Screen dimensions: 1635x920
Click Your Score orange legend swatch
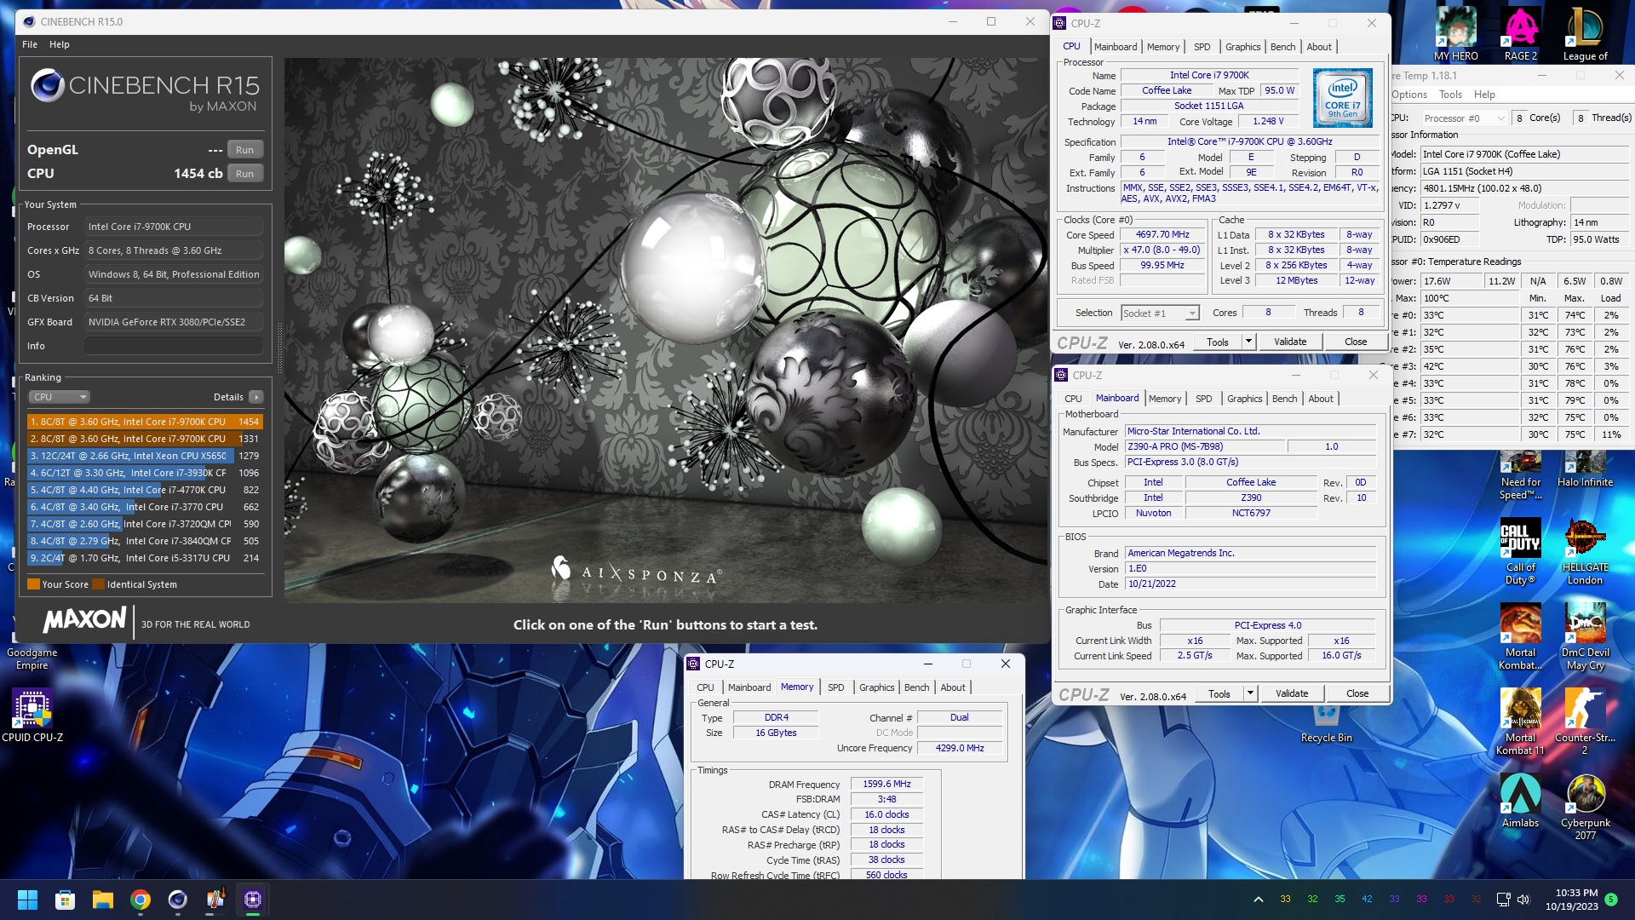click(x=33, y=584)
